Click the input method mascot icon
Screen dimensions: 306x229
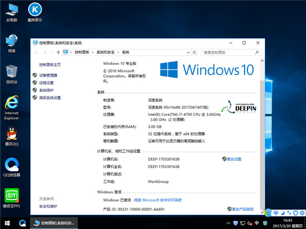tap(268, 212)
